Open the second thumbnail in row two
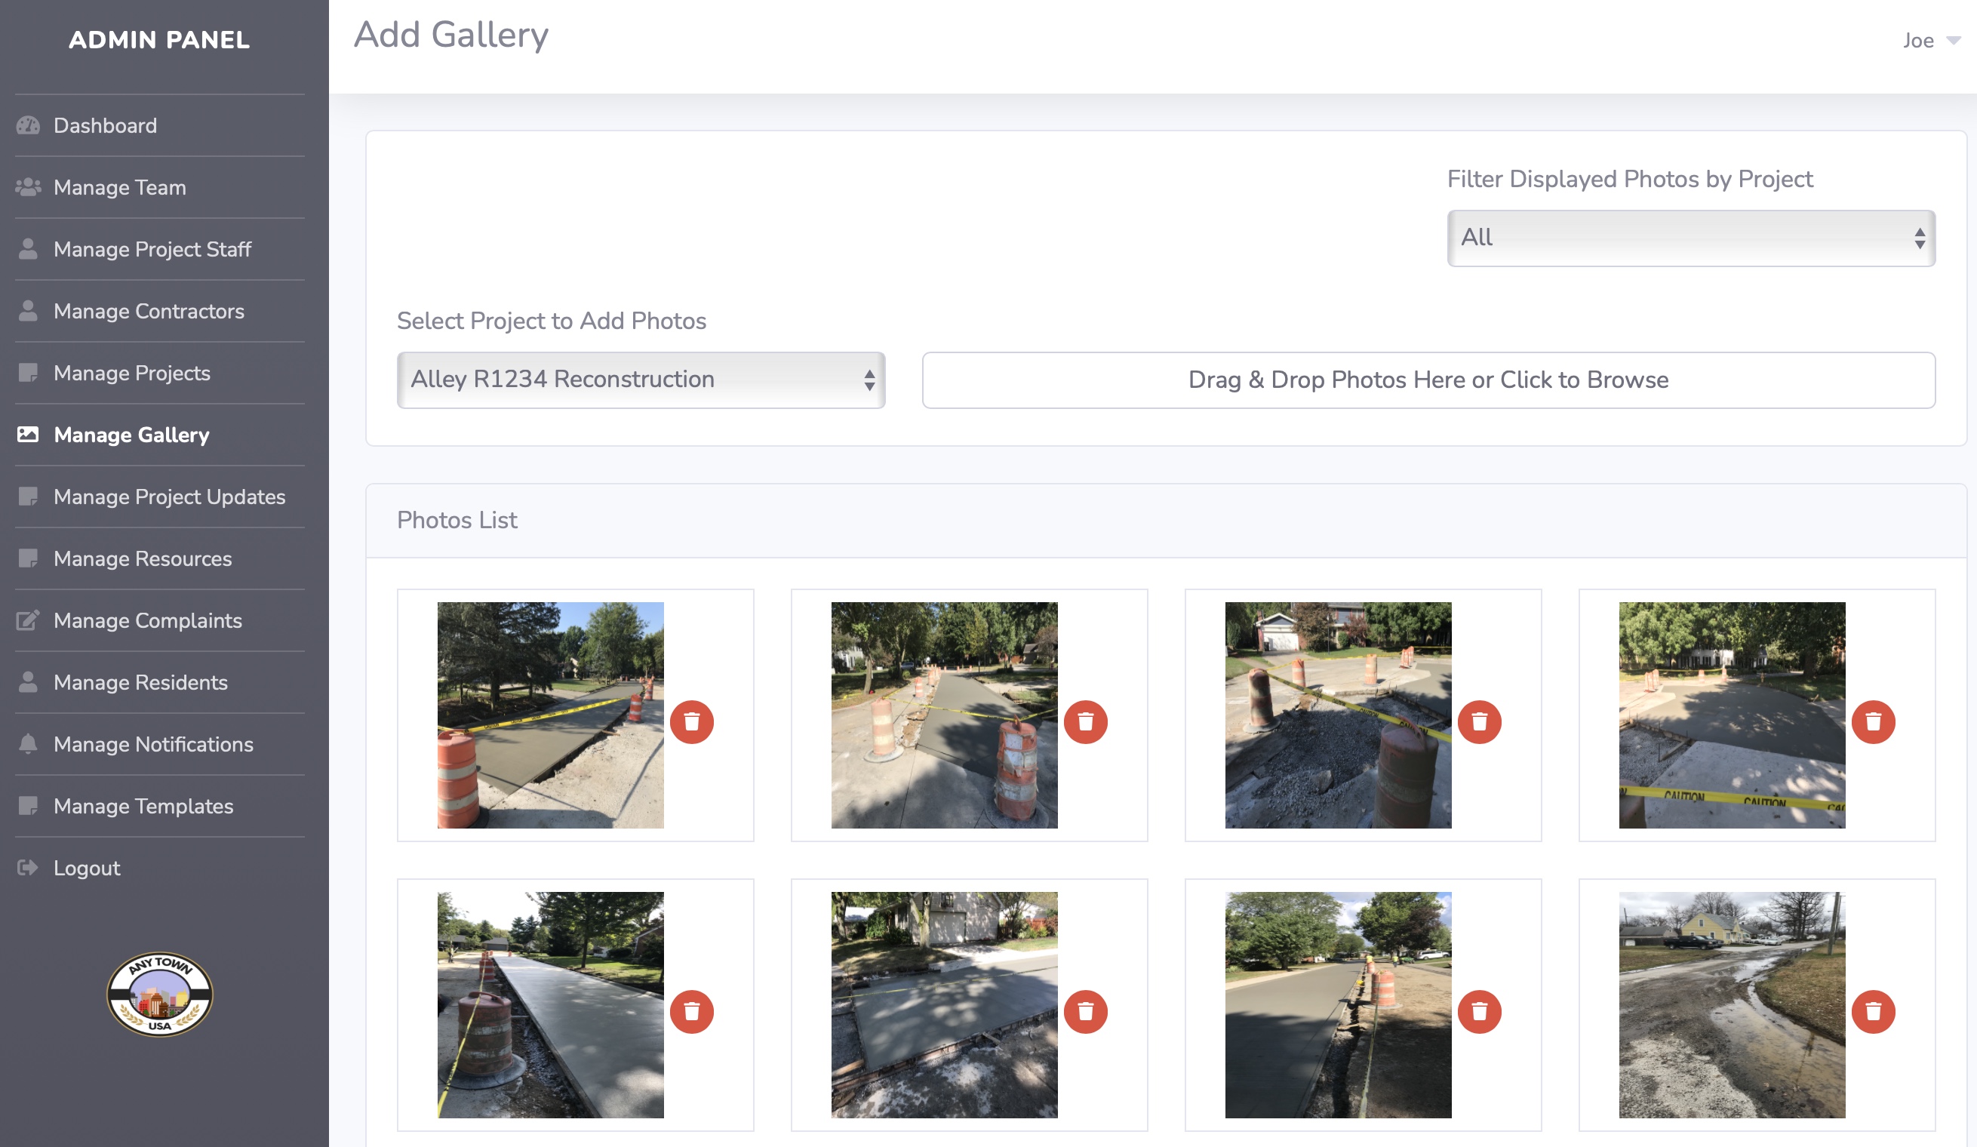The height and width of the screenshot is (1147, 1977). click(945, 1005)
